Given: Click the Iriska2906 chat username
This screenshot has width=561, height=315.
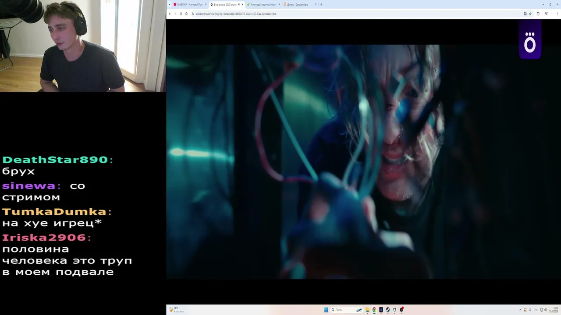Looking at the screenshot, I should 44,238.
